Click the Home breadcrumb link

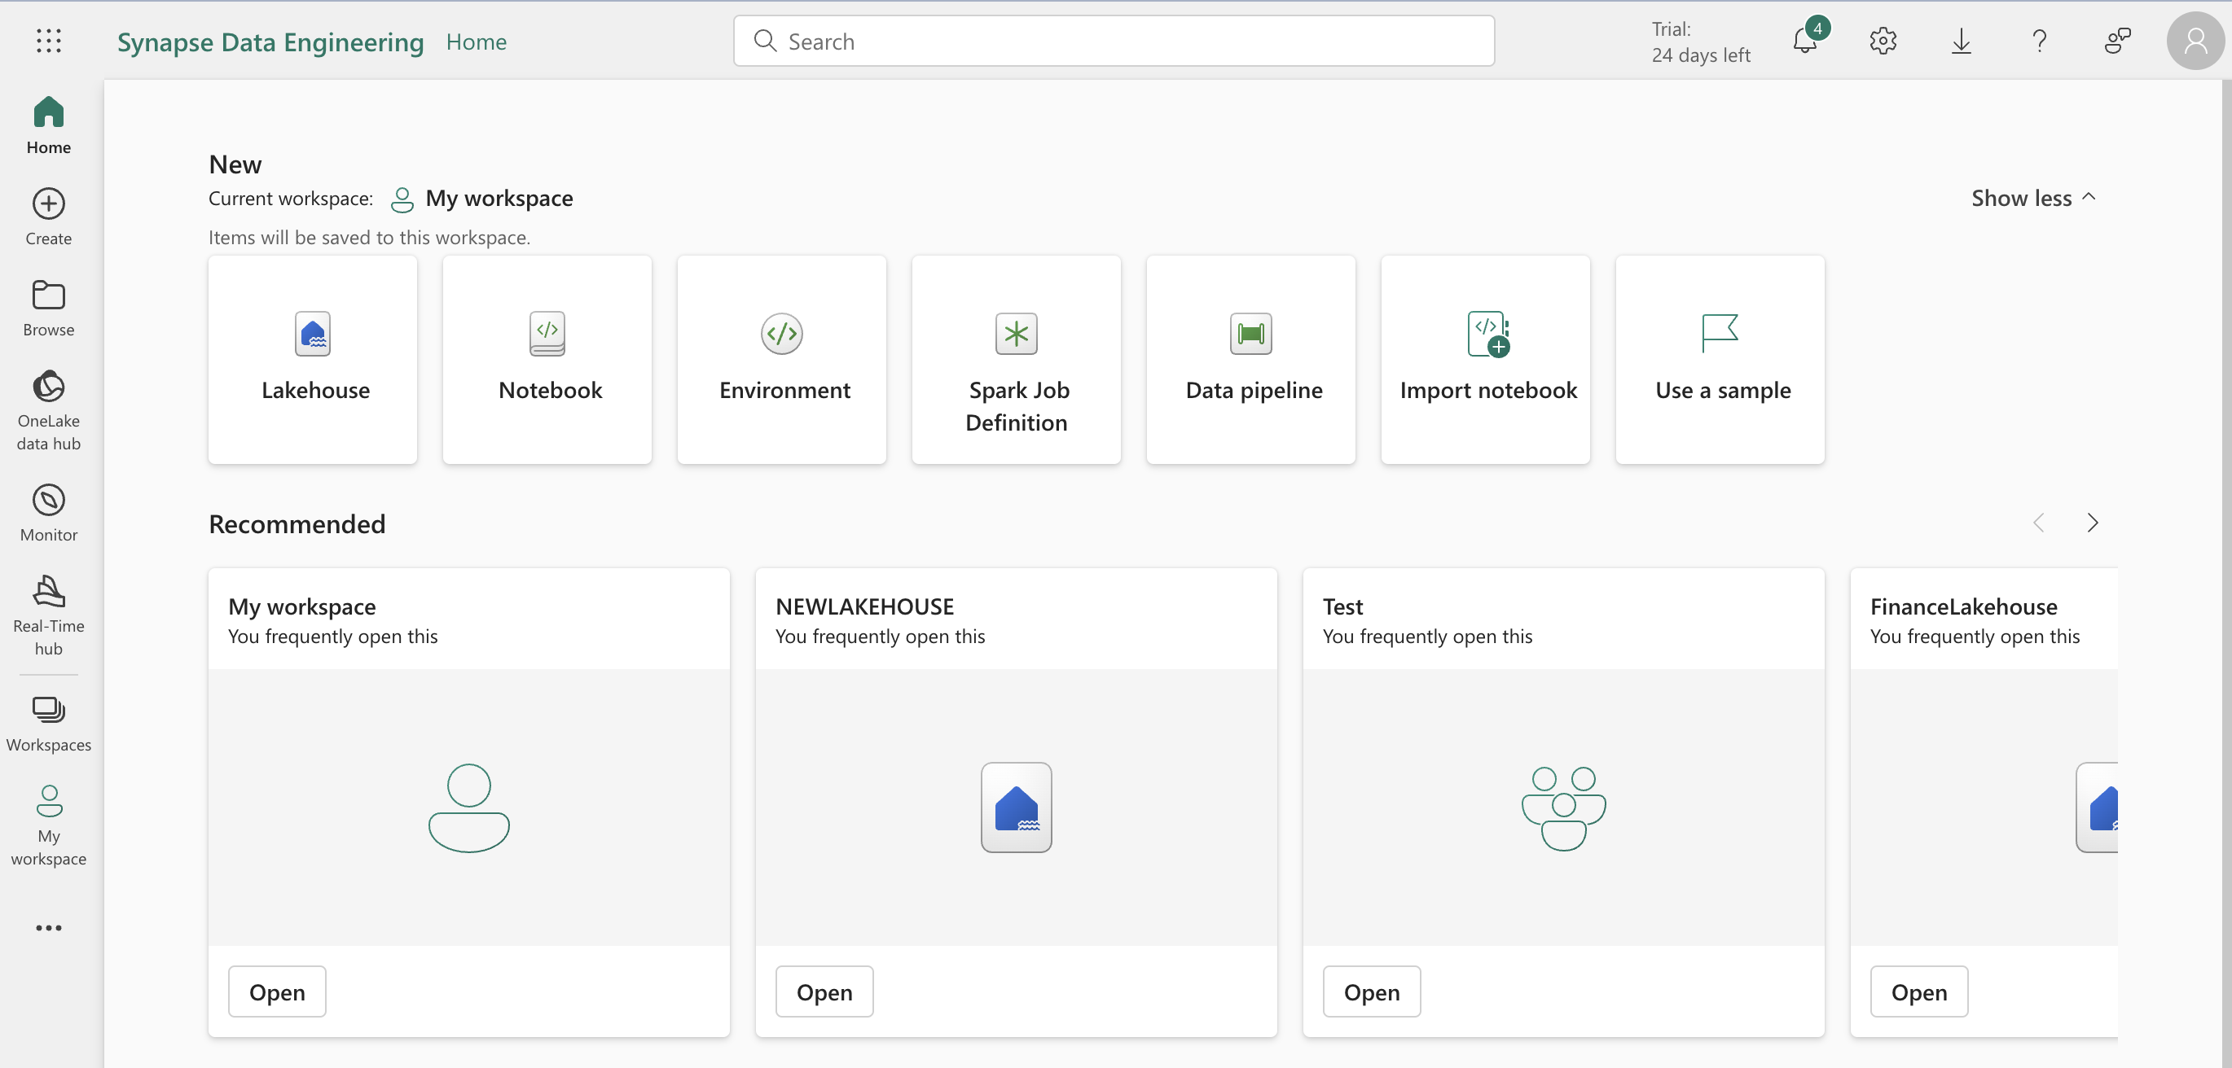(477, 42)
